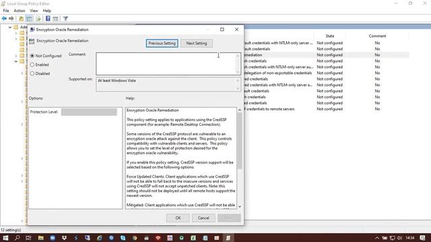Open Skype from the taskbar
The width and height of the screenshot is (431, 242).
123,238
